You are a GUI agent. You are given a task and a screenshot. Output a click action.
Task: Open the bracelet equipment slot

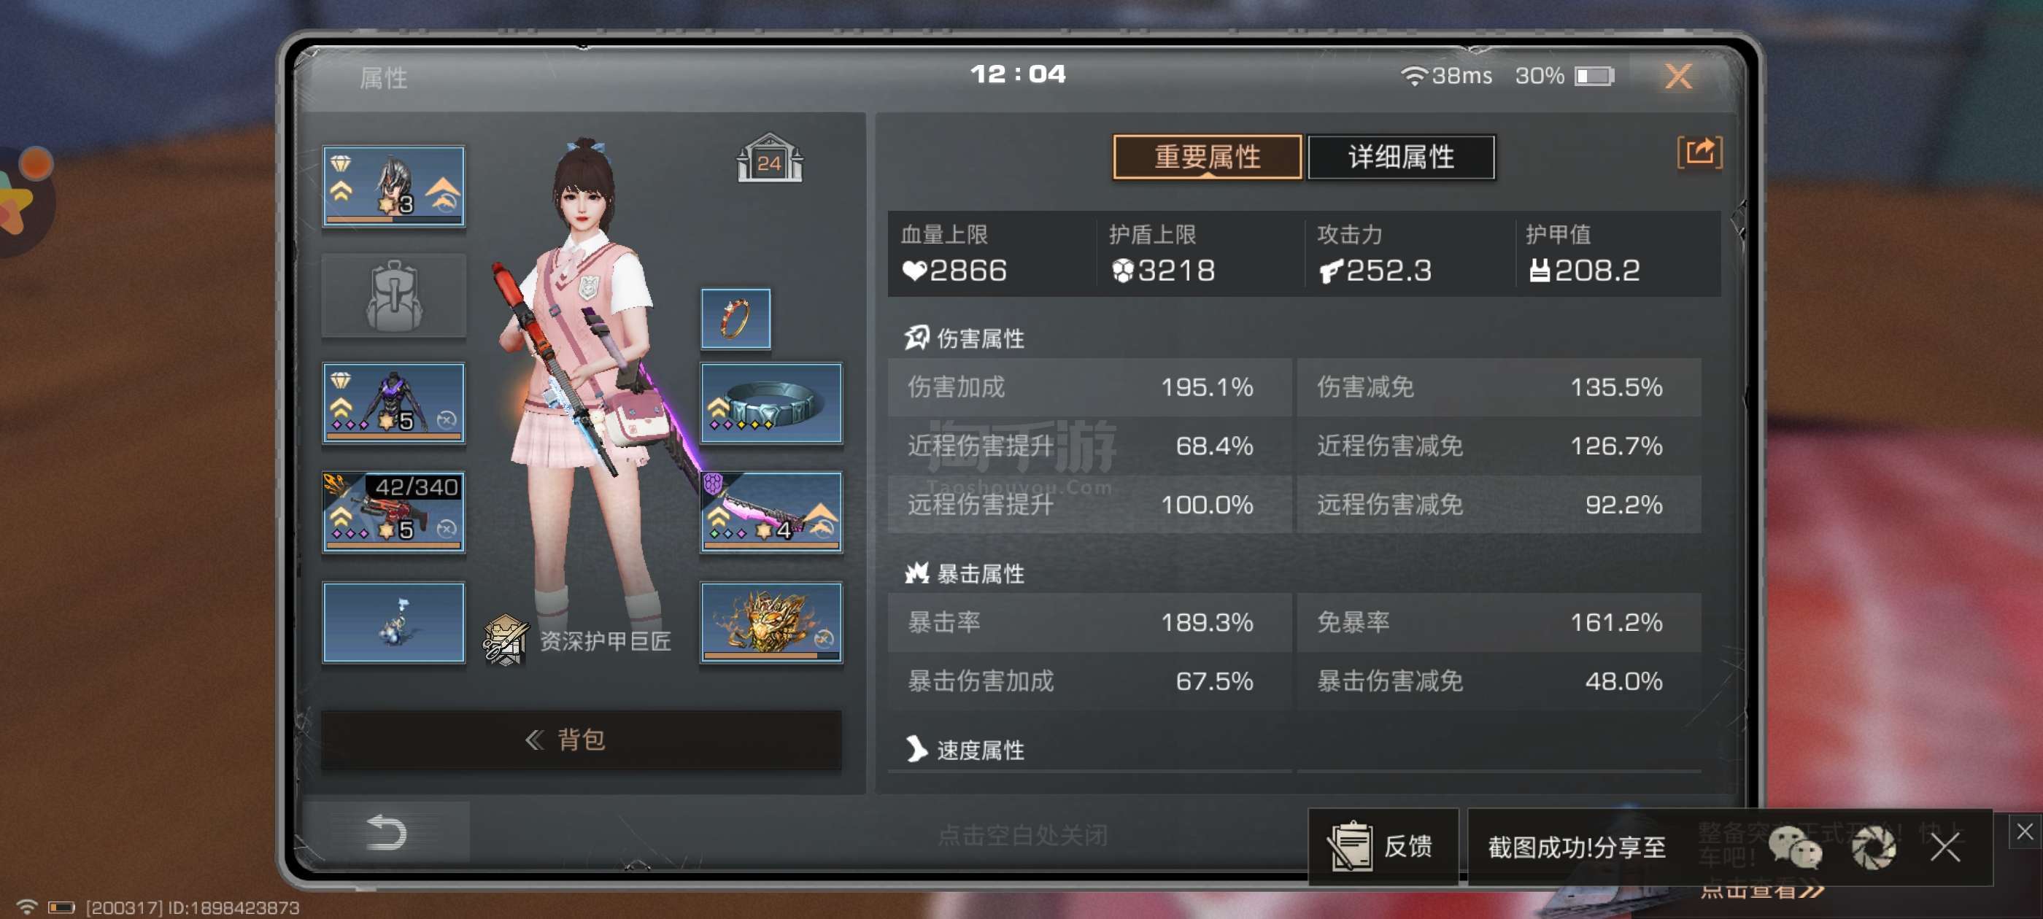pos(771,403)
